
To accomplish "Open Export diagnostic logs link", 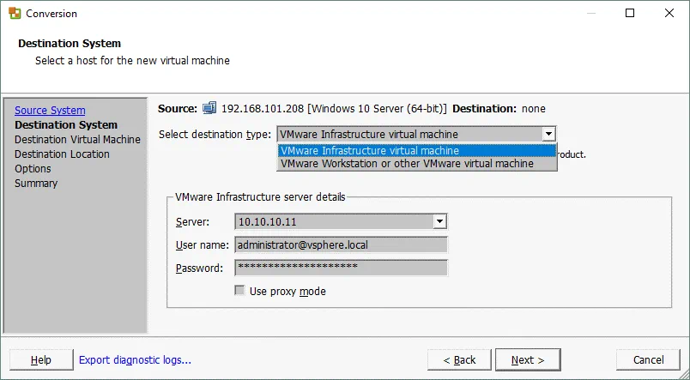I will pyautogui.click(x=135, y=360).
